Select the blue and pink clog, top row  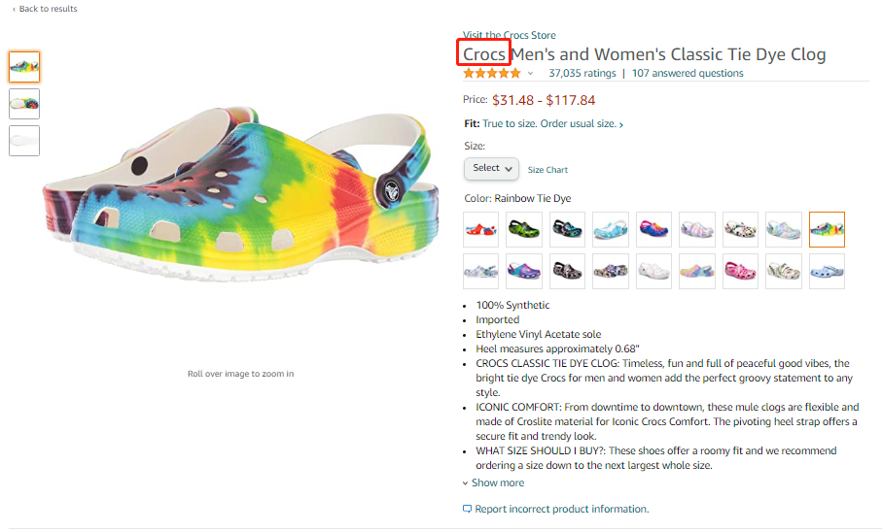653,229
